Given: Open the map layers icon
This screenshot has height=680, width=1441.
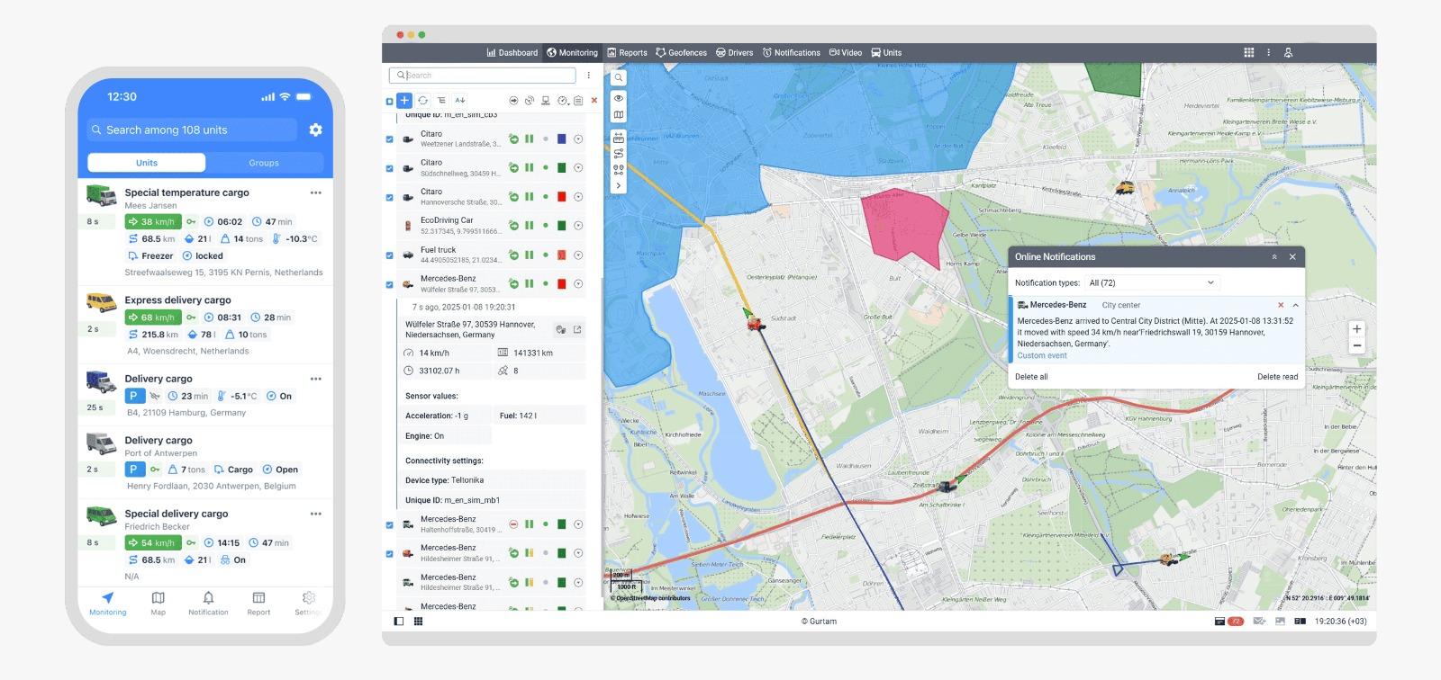Looking at the screenshot, I should pyautogui.click(x=619, y=115).
